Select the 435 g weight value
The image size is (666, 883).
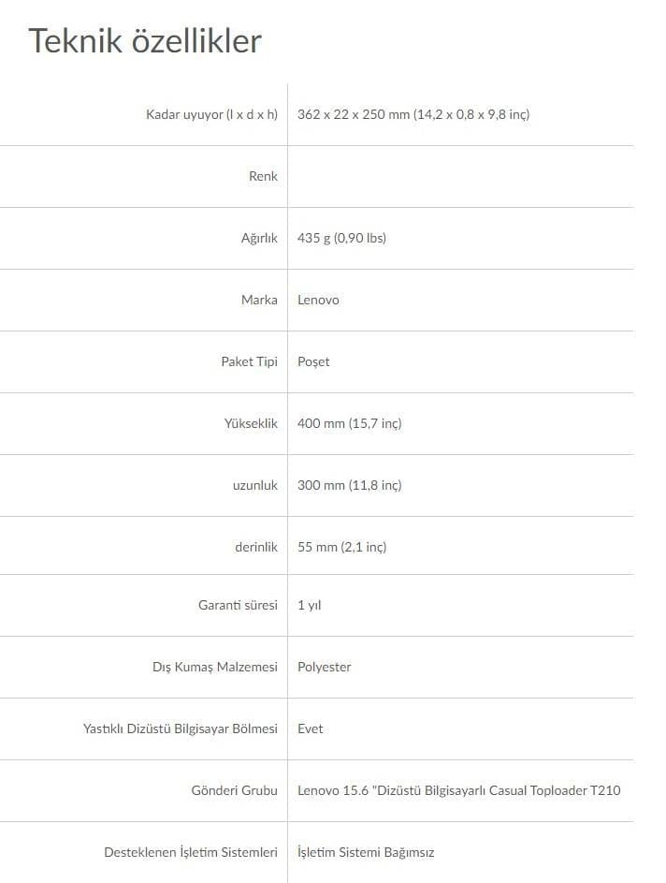click(341, 238)
